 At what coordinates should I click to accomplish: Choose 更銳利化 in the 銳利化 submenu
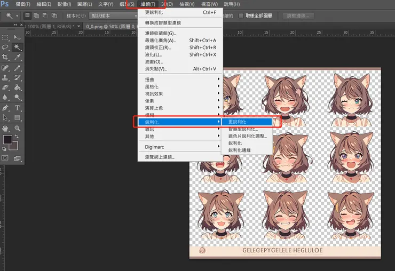[x=247, y=122]
